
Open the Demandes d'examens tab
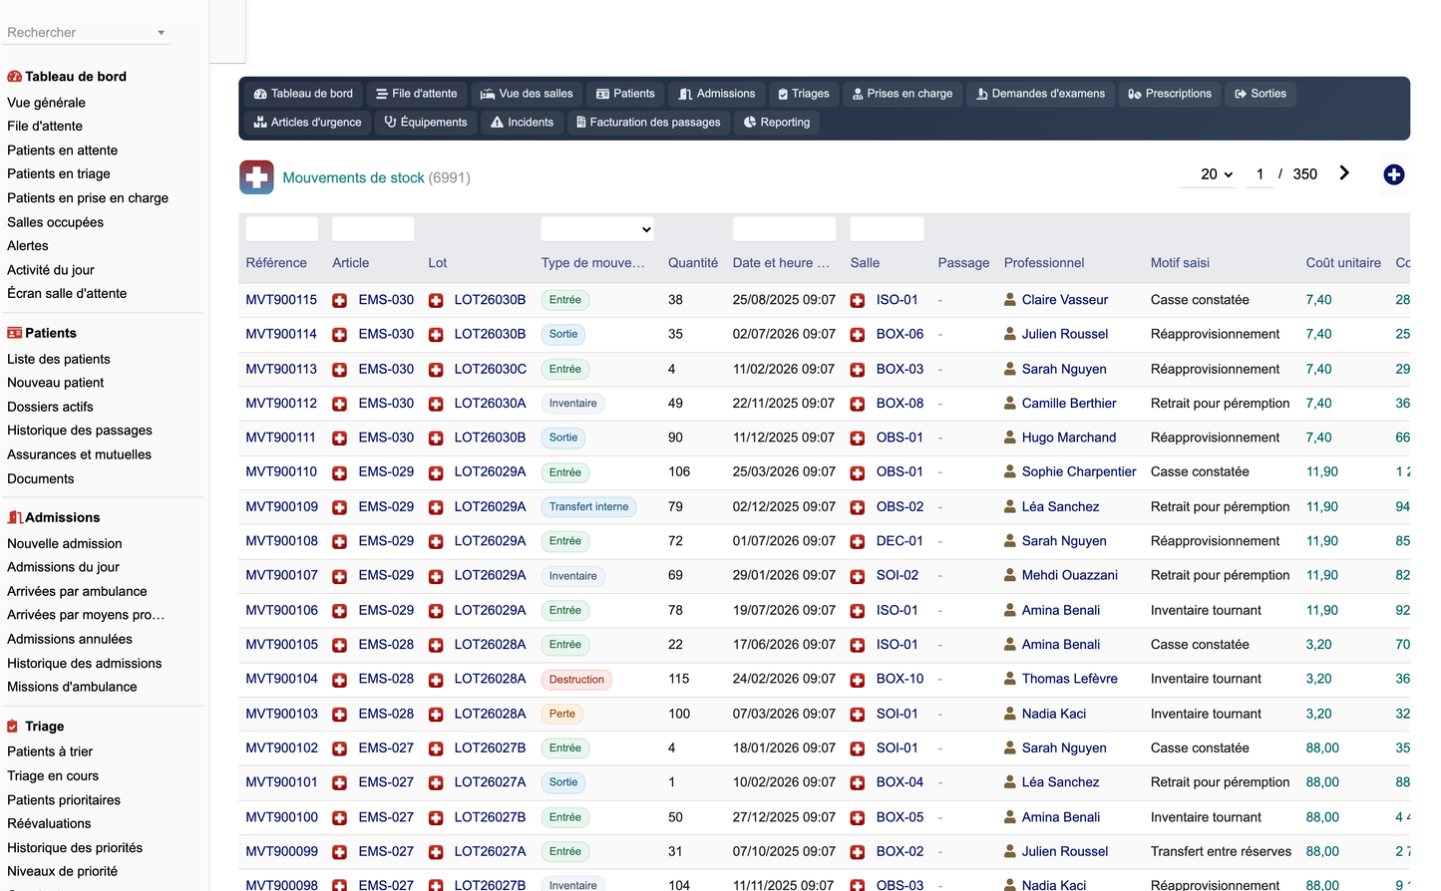tap(1040, 94)
